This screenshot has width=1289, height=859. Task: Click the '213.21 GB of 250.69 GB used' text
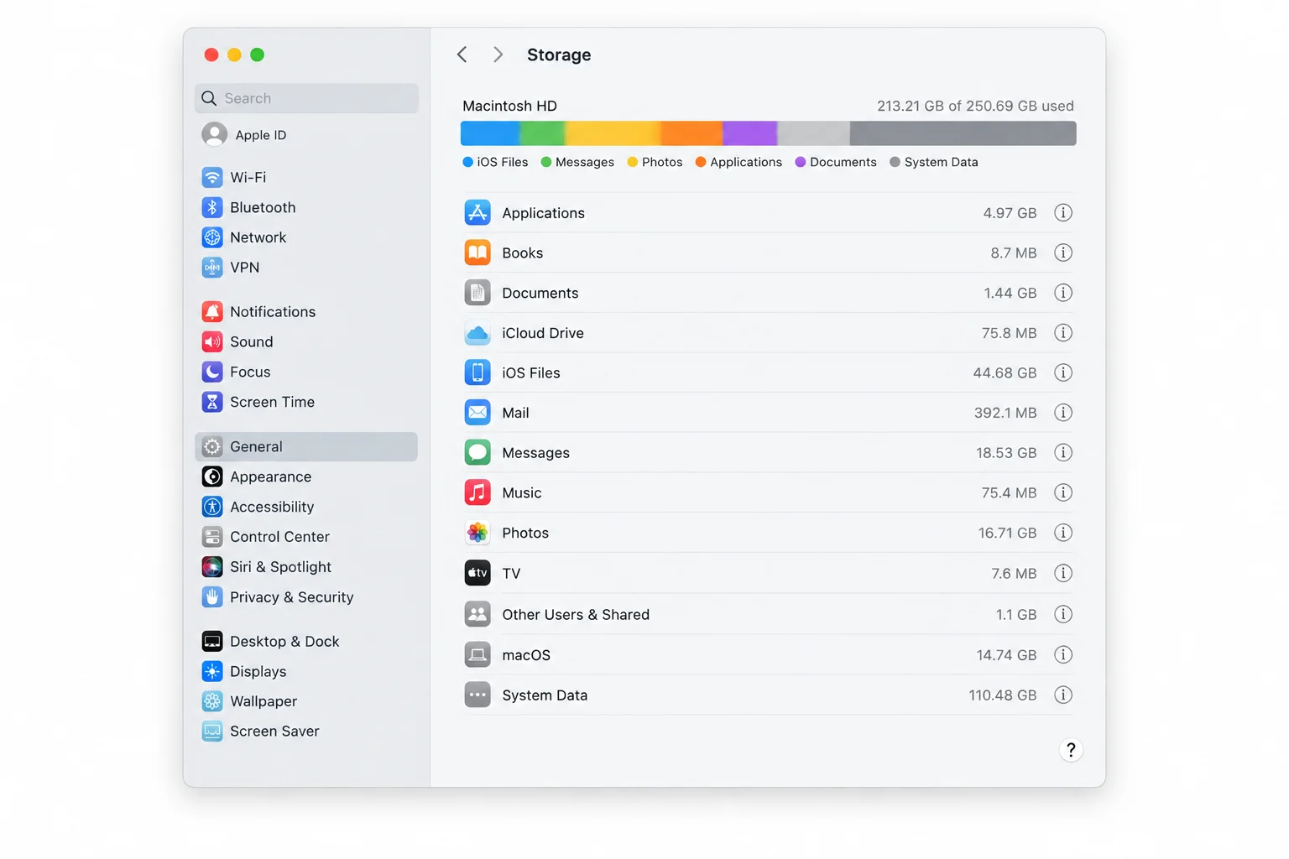975,106
